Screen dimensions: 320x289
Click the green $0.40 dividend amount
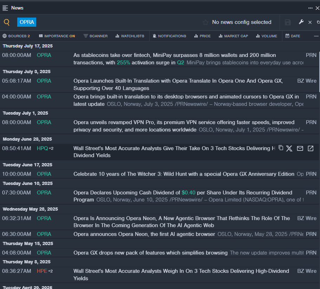[x=188, y=193]
